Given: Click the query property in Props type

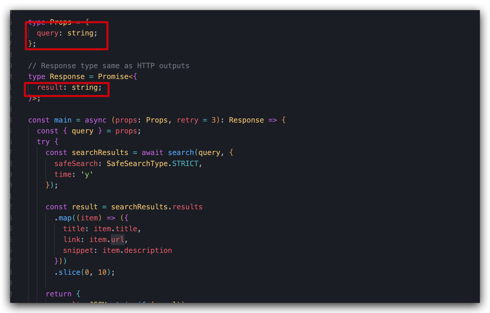Looking at the screenshot, I should click(47, 33).
